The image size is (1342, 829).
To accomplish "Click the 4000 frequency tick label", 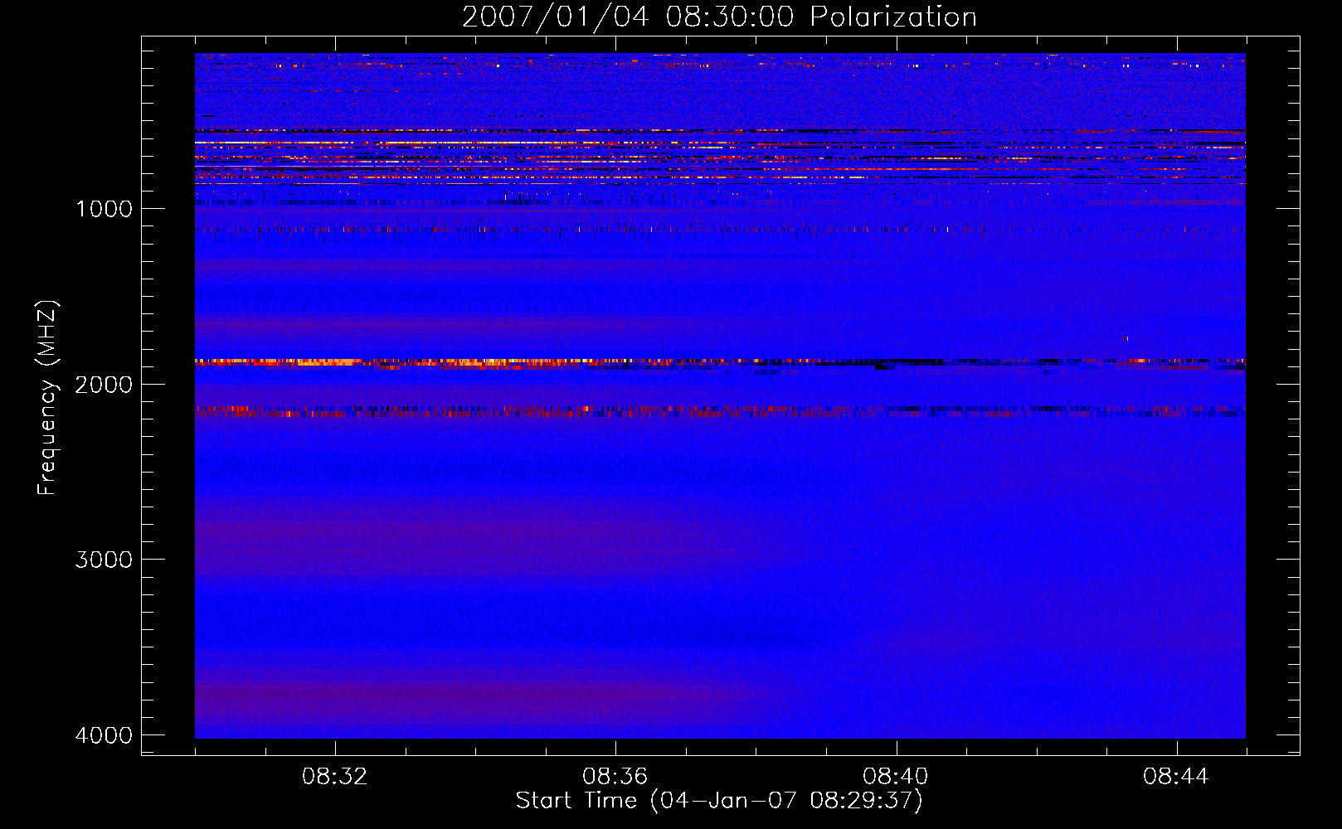I will [x=104, y=735].
